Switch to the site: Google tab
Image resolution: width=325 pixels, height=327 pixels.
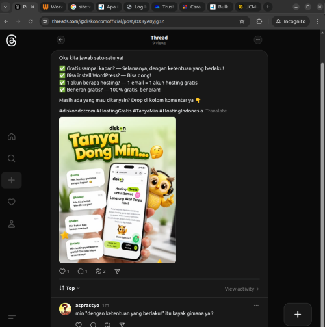click(81, 7)
